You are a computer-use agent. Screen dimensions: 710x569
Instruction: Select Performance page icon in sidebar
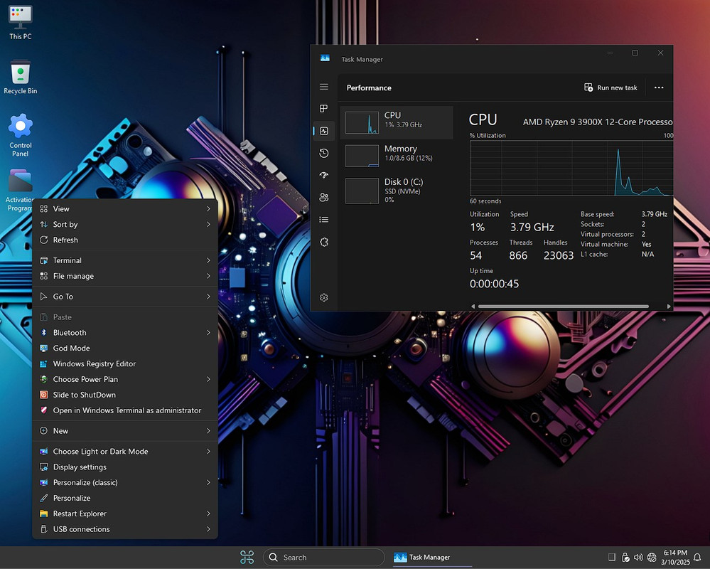(x=324, y=131)
